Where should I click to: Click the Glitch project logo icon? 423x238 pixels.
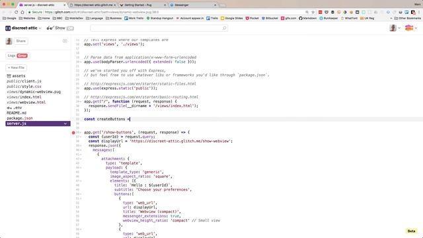click(8, 28)
